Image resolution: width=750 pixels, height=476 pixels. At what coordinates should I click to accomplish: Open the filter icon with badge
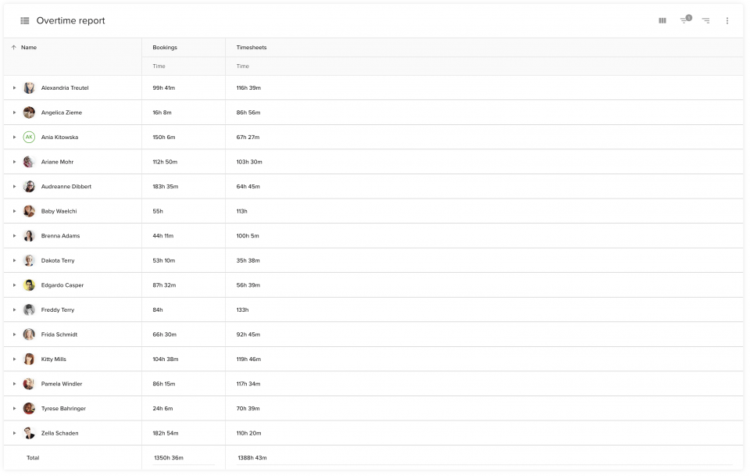coord(685,20)
